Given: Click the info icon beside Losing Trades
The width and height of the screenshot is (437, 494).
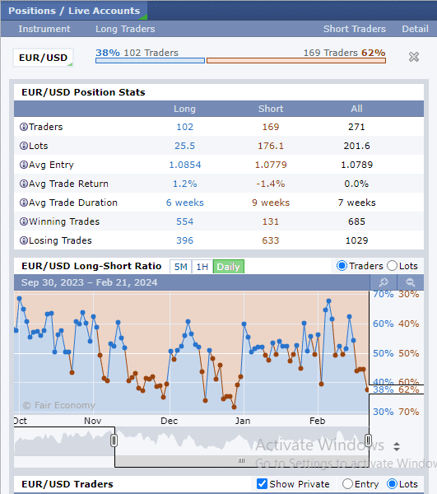Looking at the screenshot, I should [24, 240].
